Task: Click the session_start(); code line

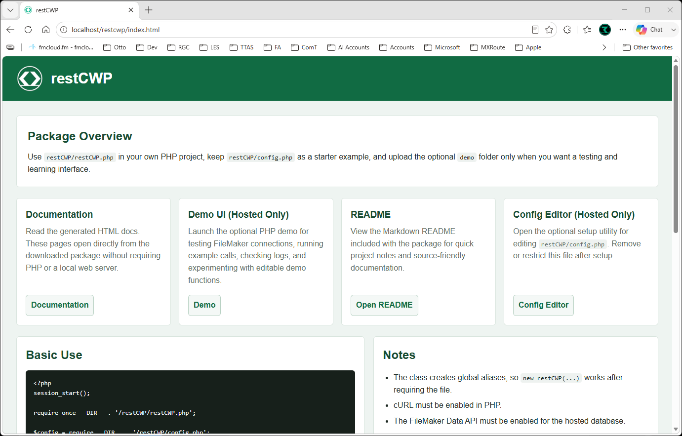Action: point(62,393)
